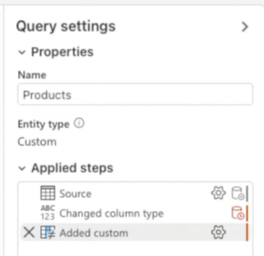
Task: Click the Applied steps heading
Action: pyautogui.click(x=72, y=168)
